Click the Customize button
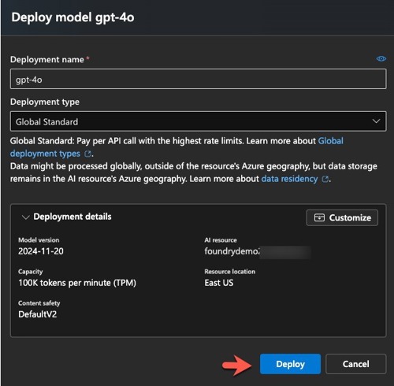Viewport: 394px width, 386px height. [x=342, y=217]
